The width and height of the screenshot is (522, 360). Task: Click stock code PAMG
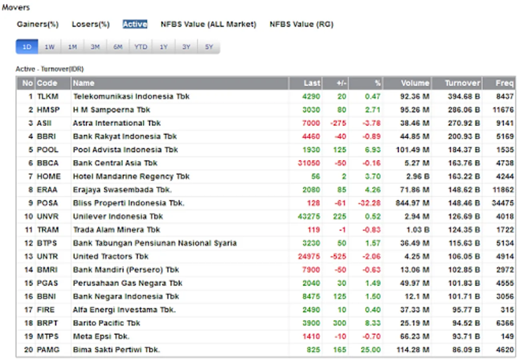coord(48,350)
